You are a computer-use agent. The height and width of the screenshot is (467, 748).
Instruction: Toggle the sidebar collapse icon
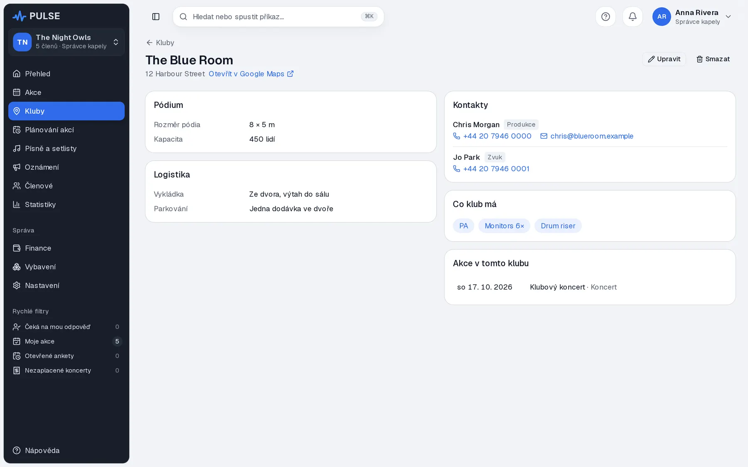(x=156, y=17)
